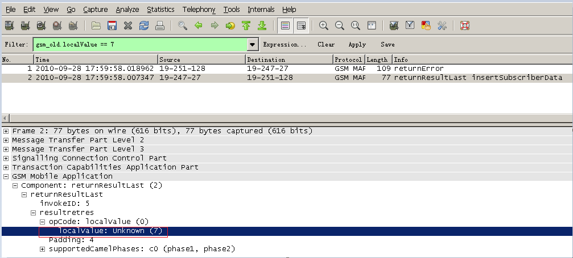Expand the Message Transfer Part Level 2 node
The image size is (573, 258).
click(x=6, y=140)
